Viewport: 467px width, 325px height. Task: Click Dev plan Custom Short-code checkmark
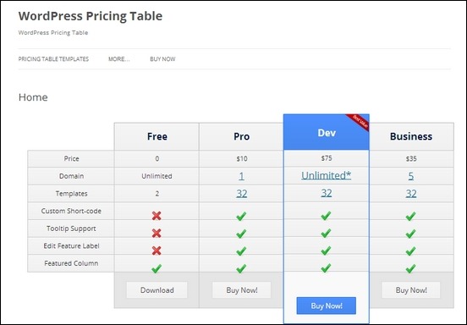tap(326, 215)
